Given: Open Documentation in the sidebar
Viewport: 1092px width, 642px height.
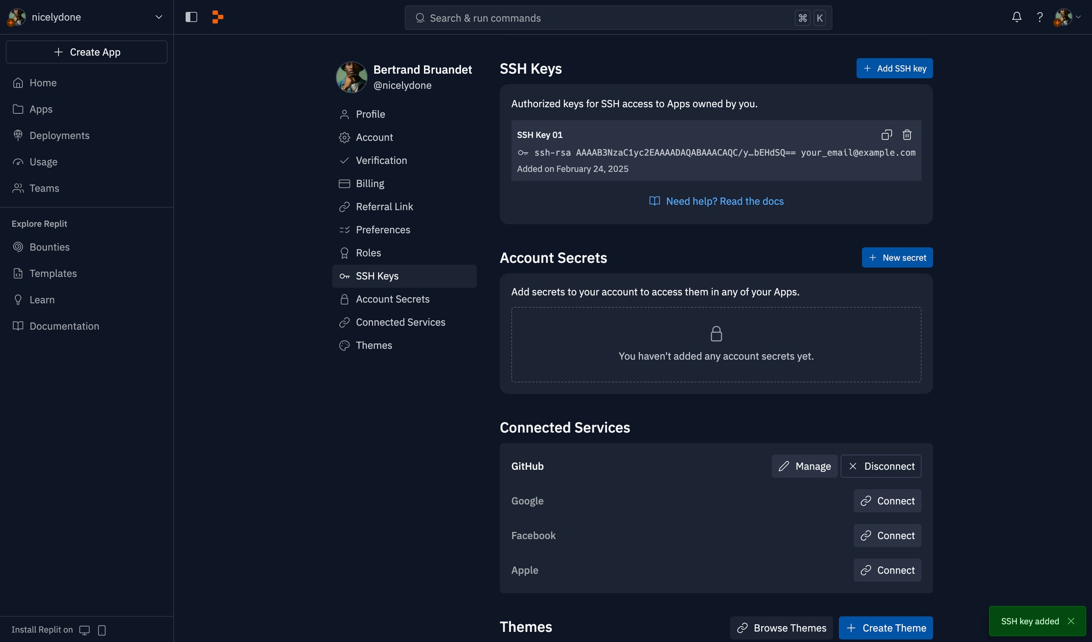Looking at the screenshot, I should [86, 326].
